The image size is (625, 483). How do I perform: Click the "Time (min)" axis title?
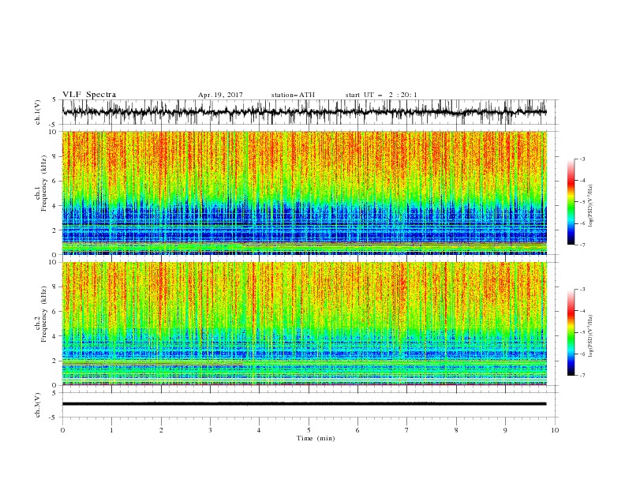[316, 438]
